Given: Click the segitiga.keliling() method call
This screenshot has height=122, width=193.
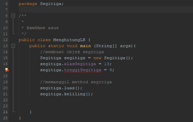Looking at the screenshot, I should [x=66, y=94].
